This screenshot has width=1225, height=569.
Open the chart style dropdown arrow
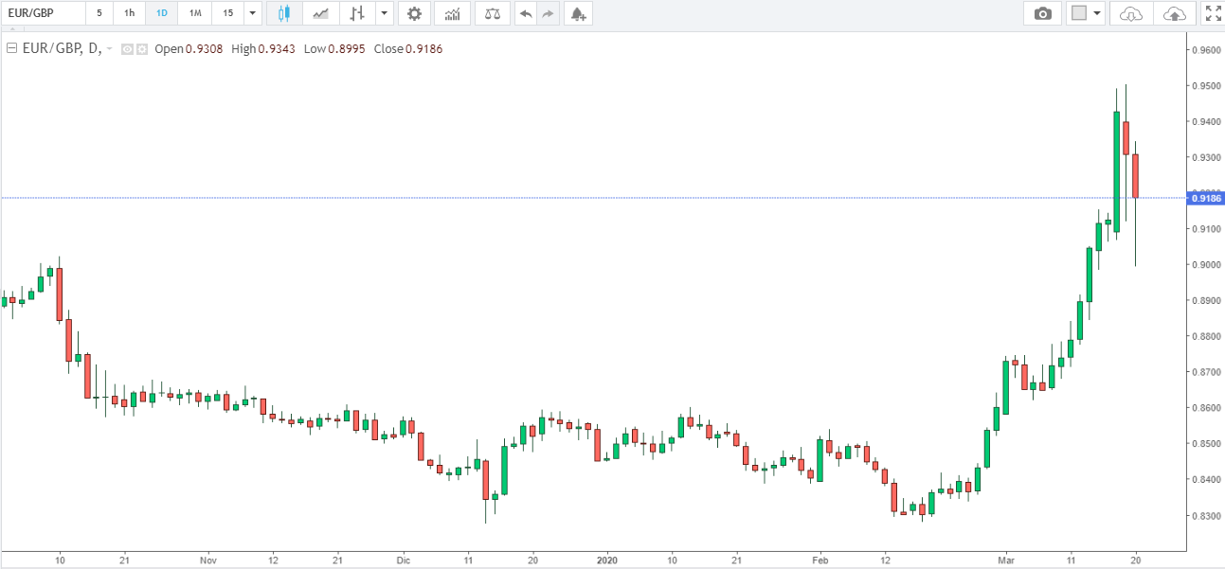tap(383, 13)
